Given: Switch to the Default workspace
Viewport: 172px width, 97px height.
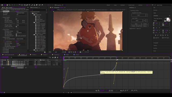Looking at the screenshot, I should [x=108, y=5].
